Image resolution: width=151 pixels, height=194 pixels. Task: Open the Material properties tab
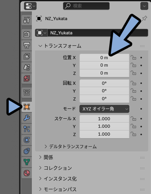(27, 173)
